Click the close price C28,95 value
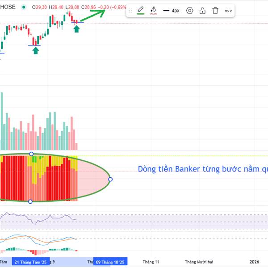The height and width of the screenshot is (268, 268). point(88,7)
